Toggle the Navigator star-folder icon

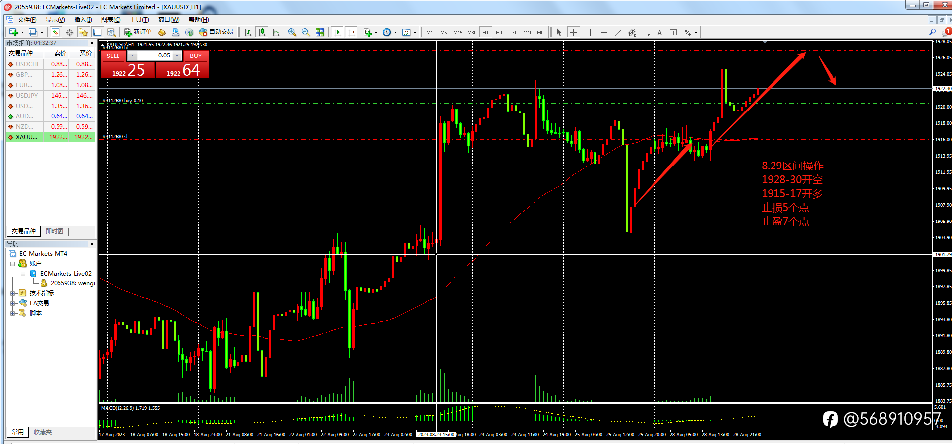83,32
